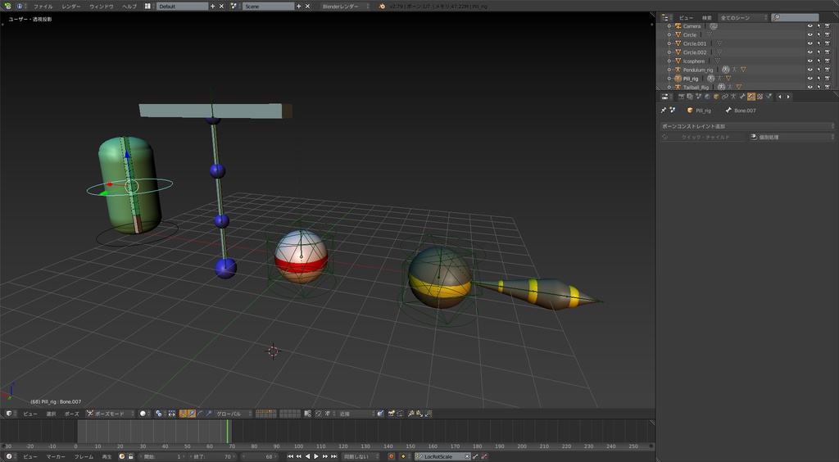Open 3D view ポーズ menu
This screenshot has width=839, height=462.
[72, 414]
